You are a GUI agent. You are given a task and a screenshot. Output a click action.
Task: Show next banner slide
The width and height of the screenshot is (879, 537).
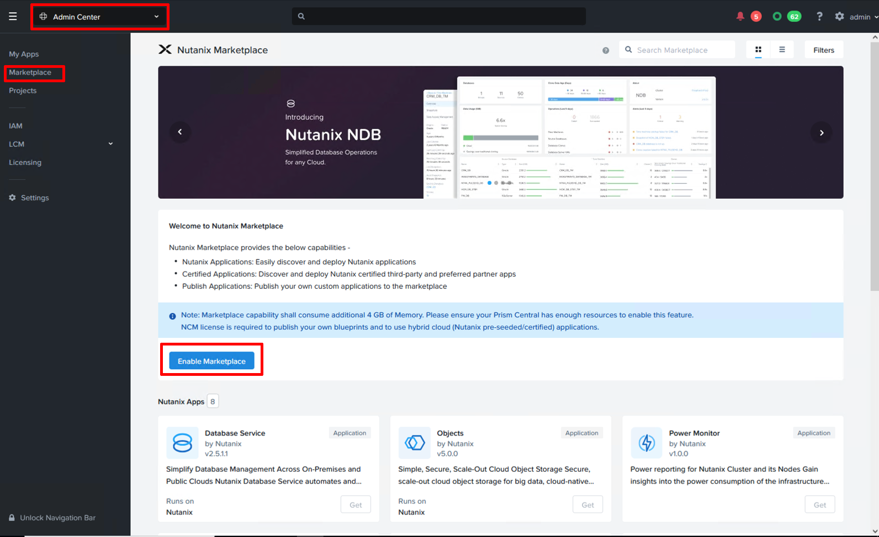click(x=822, y=132)
